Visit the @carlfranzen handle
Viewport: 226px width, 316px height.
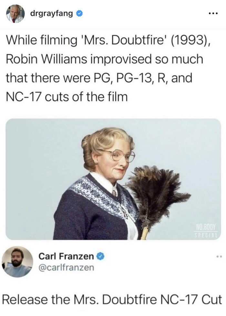(x=66, y=268)
